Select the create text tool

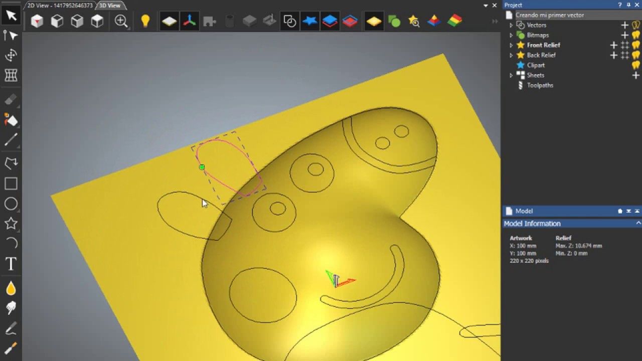coord(11,264)
